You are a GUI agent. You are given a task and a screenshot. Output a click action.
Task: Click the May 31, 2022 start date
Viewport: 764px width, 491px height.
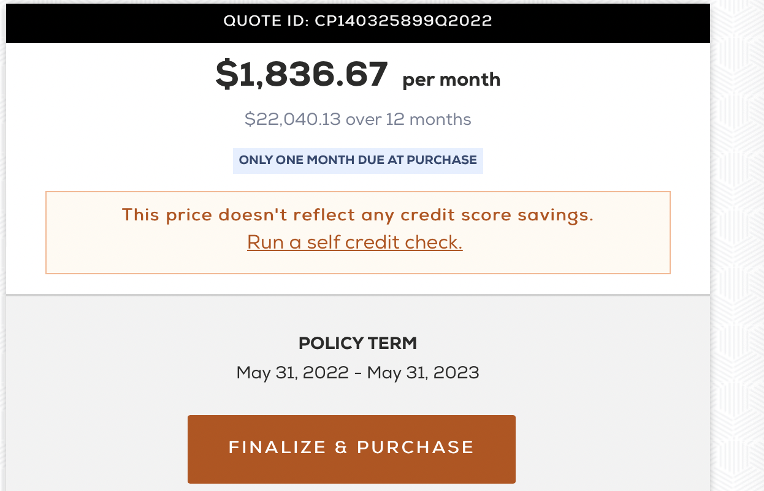click(x=292, y=372)
